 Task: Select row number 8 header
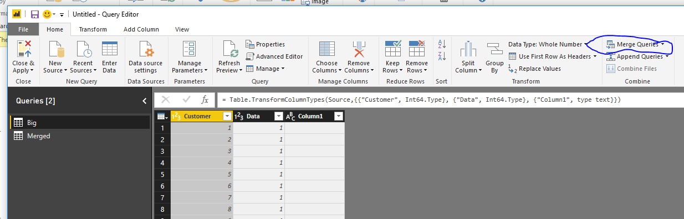click(x=162, y=209)
